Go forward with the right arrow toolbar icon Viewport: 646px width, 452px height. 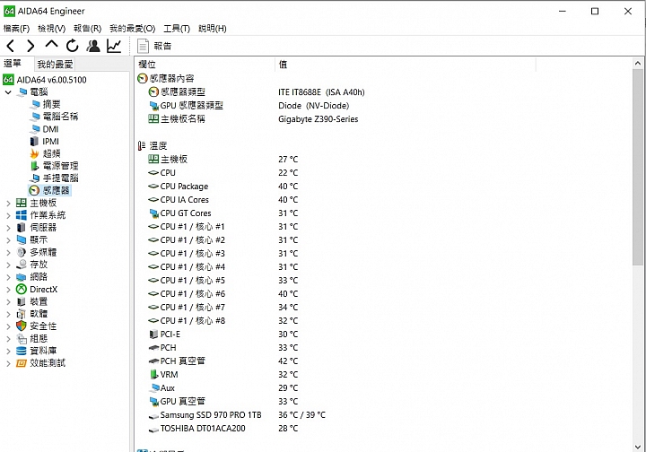coord(31,46)
